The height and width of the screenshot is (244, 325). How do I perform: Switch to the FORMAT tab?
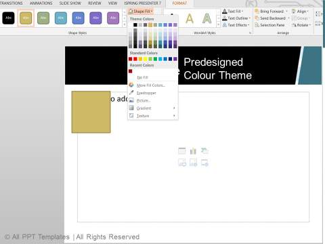pos(179,3)
